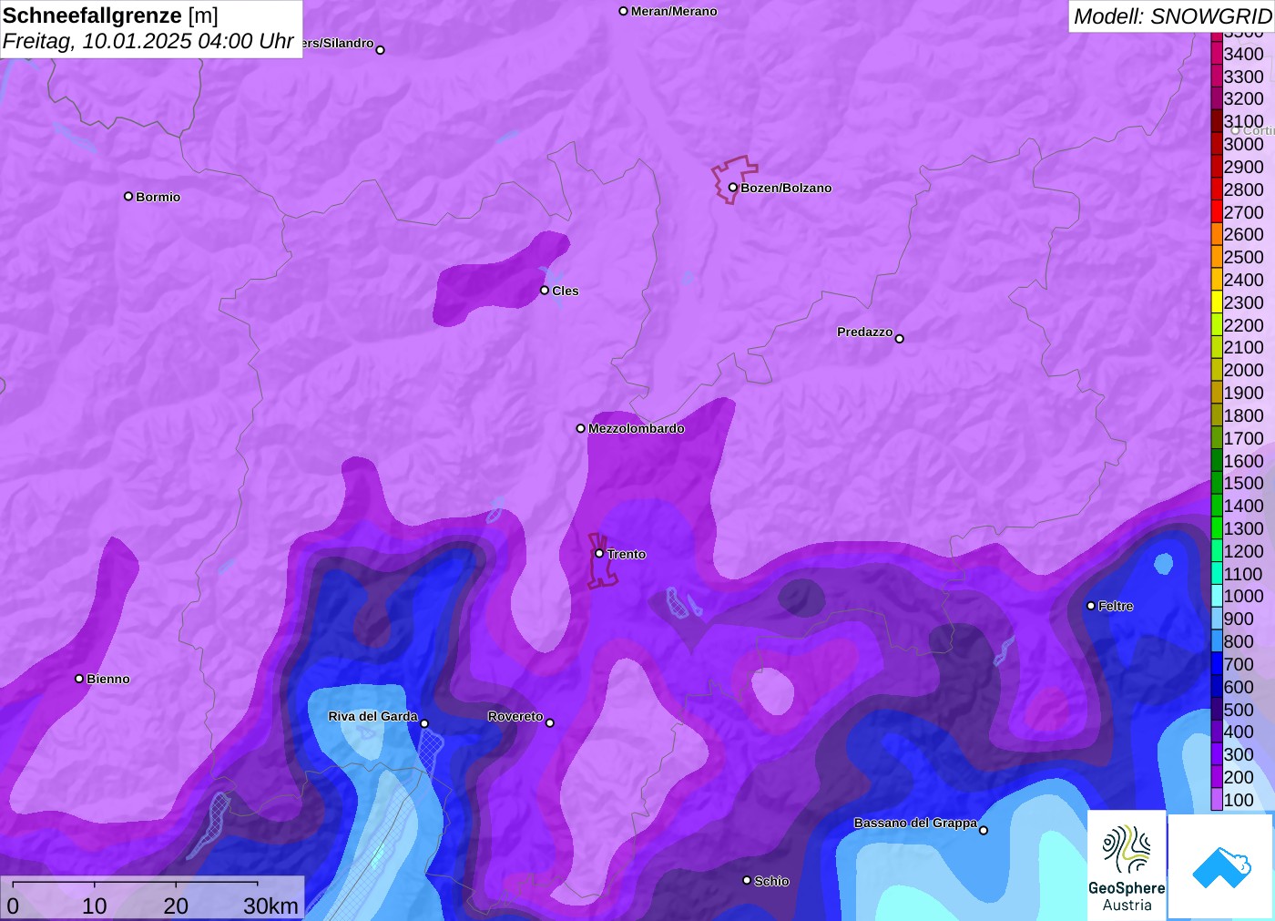Click the Rovereto location marker

(x=549, y=722)
